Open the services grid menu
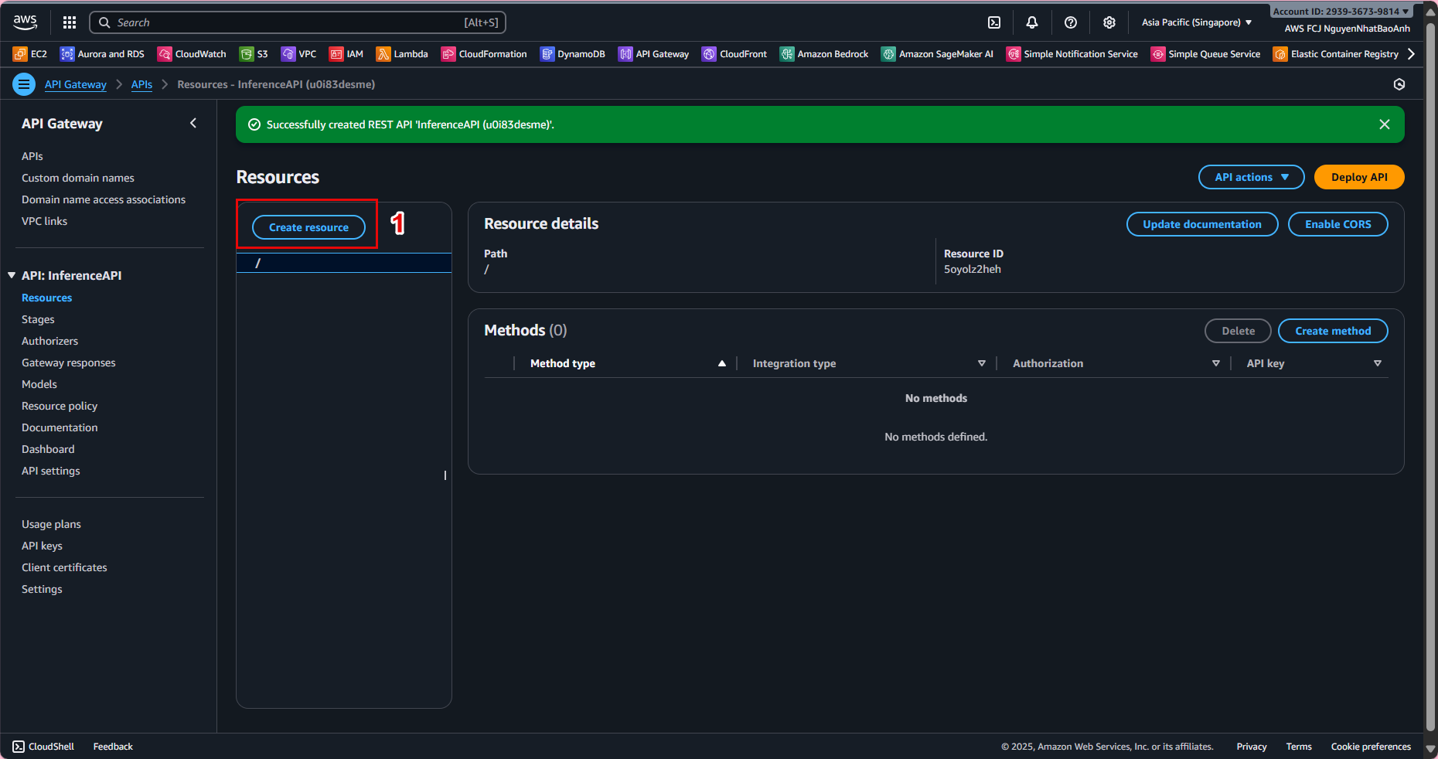 point(70,22)
